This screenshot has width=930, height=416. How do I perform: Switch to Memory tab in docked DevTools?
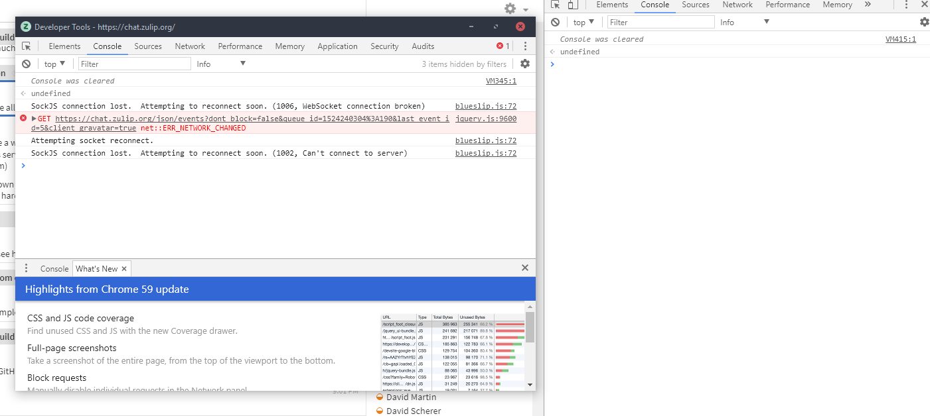[837, 5]
